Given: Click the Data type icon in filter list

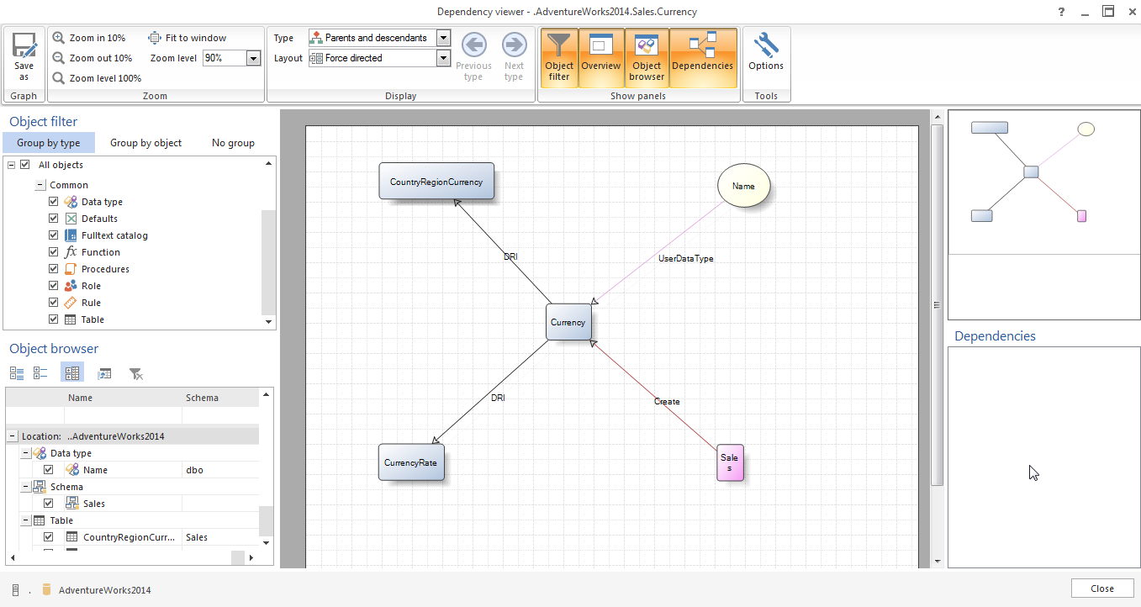Looking at the screenshot, I should pos(71,202).
